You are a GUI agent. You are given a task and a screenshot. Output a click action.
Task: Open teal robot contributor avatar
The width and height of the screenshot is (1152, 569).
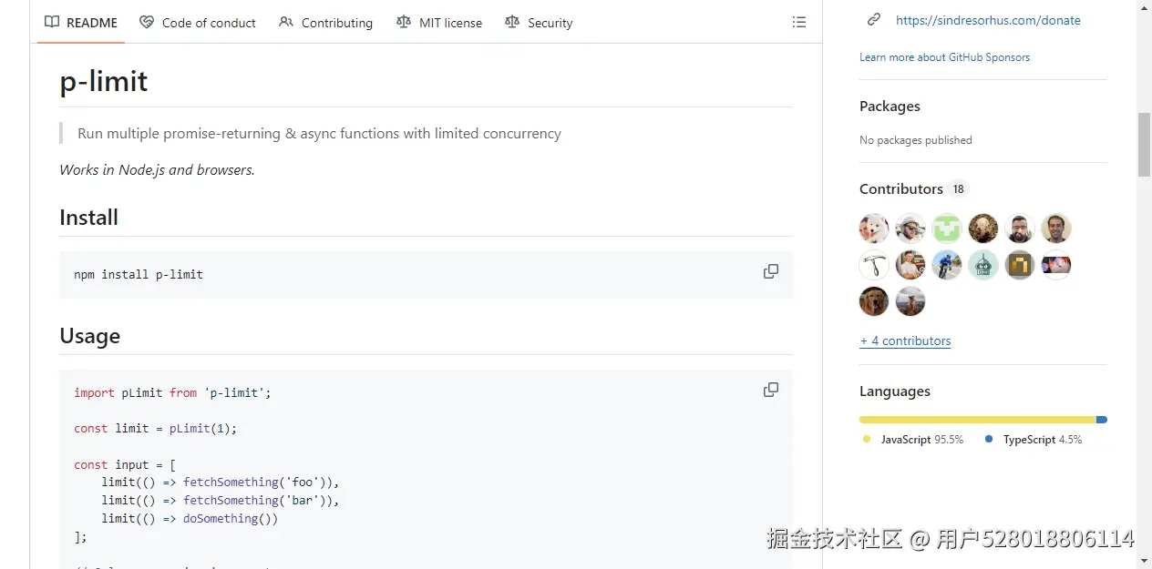(983, 265)
